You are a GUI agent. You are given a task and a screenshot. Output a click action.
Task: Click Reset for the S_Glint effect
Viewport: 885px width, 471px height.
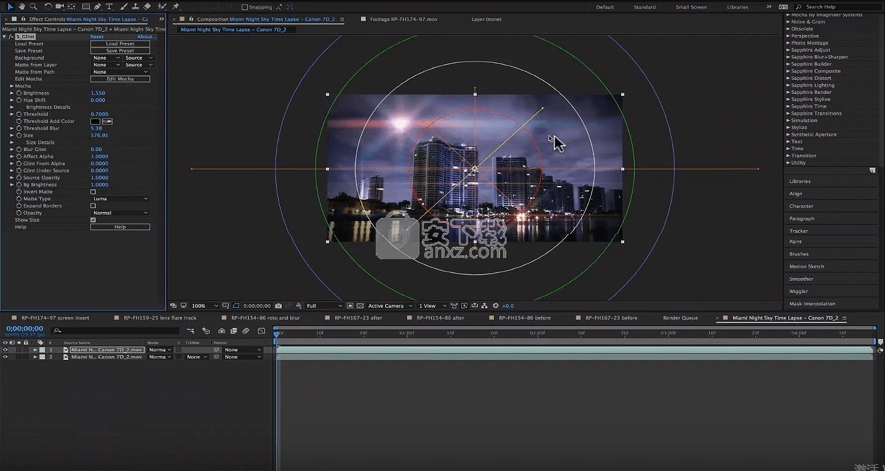click(x=97, y=37)
